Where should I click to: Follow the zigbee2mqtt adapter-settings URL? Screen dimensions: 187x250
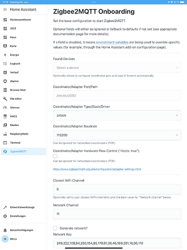pyautogui.click(x=97, y=169)
